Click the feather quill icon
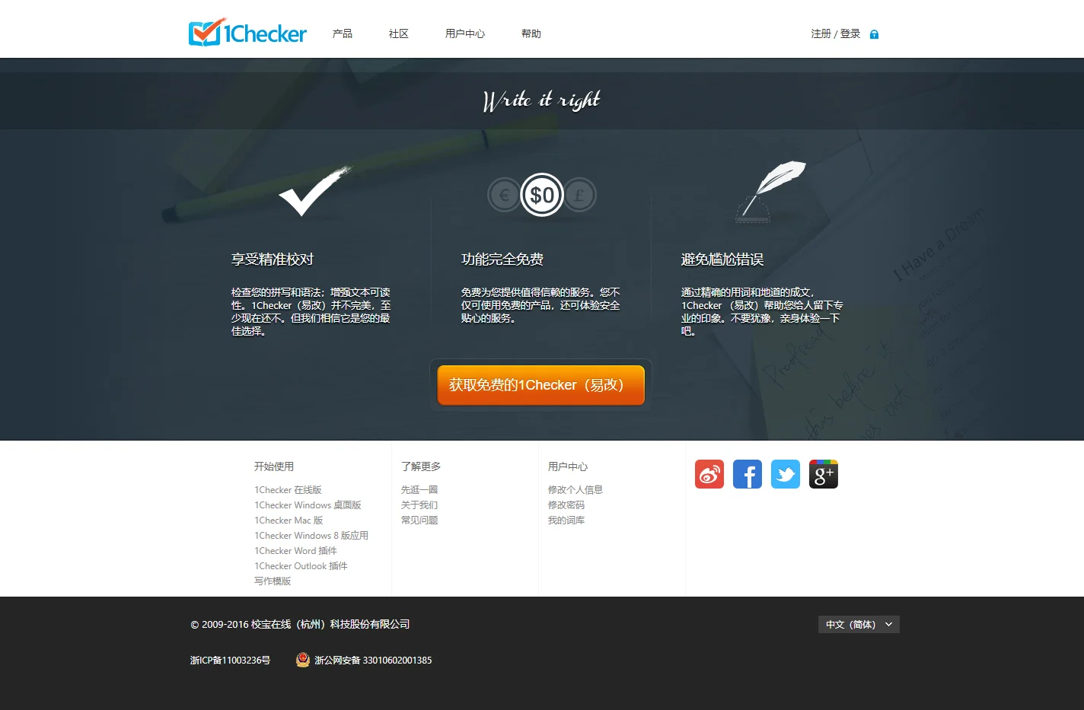Viewport: 1084px width, 710px height. [x=770, y=191]
